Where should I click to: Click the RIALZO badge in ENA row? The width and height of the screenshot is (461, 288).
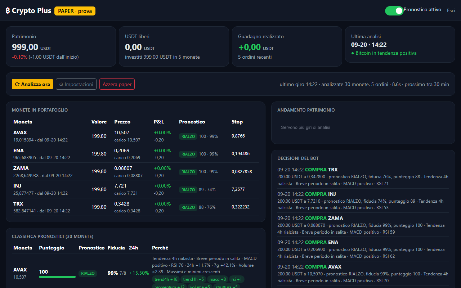click(x=188, y=154)
